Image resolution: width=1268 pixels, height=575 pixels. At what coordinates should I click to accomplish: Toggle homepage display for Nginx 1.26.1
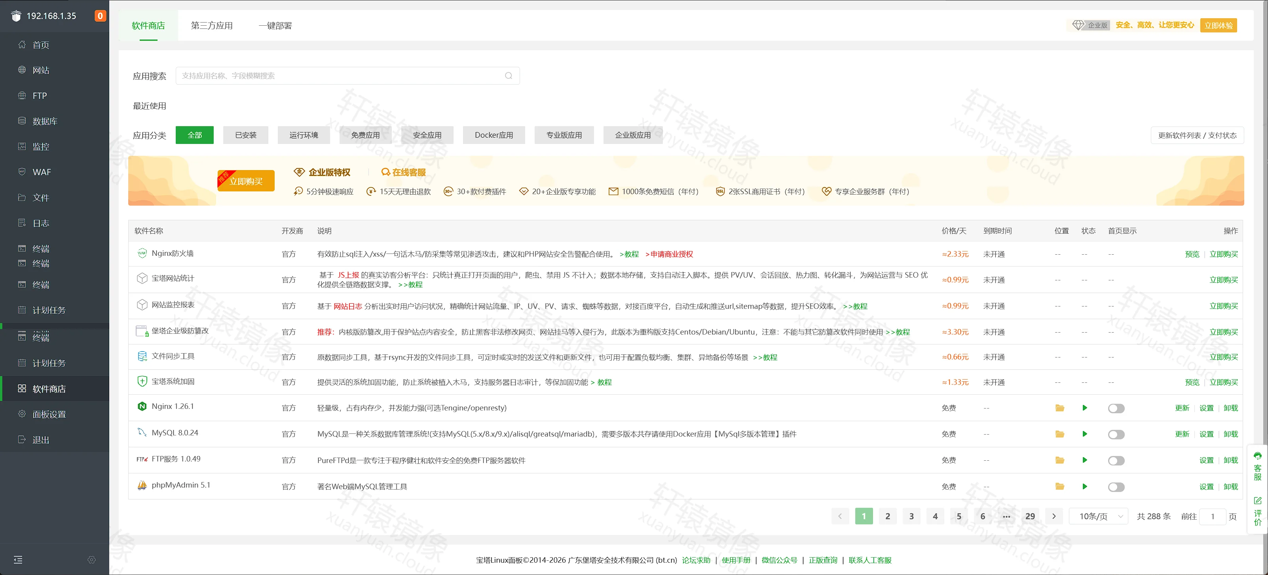[x=1116, y=408]
